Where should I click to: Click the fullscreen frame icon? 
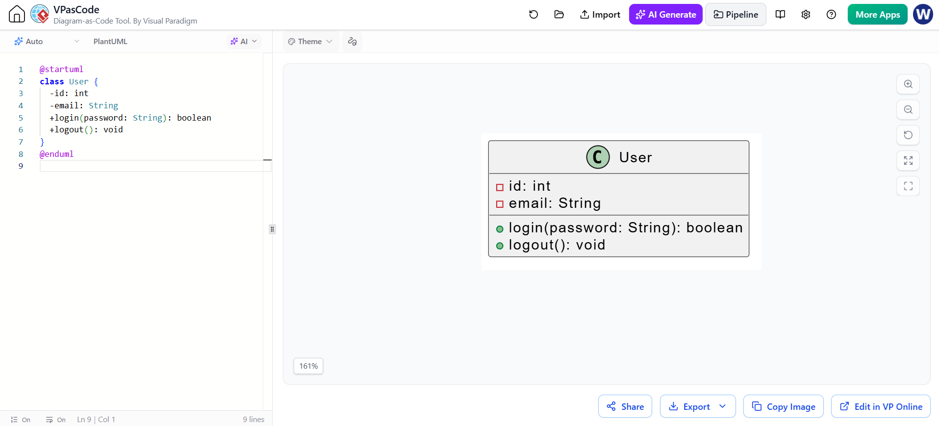(x=908, y=186)
